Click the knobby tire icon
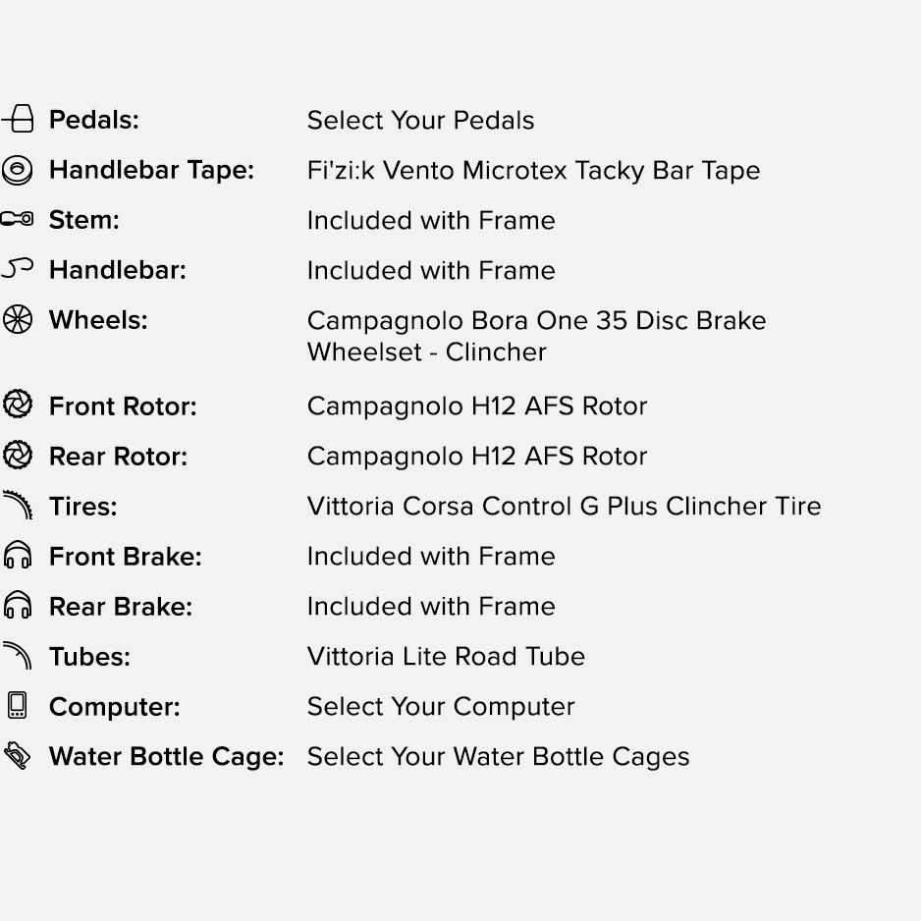Image resolution: width=921 pixels, height=921 pixels. coord(18,505)
